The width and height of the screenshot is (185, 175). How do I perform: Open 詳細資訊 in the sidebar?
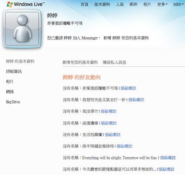point(14,71)
